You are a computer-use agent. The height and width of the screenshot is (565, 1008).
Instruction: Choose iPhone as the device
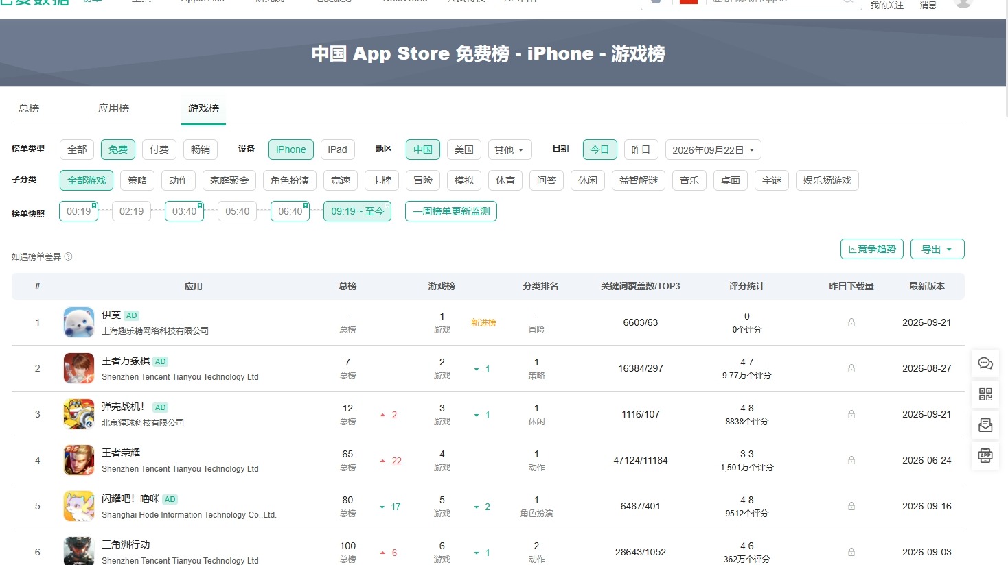tap(291, 149)
